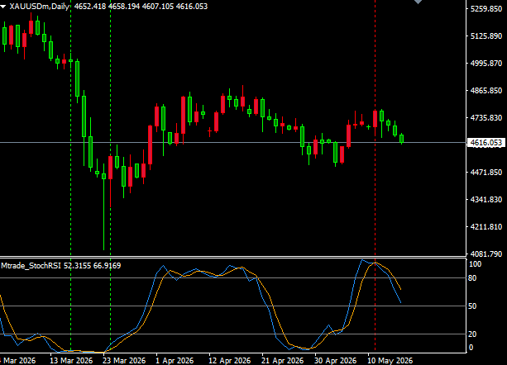Click the 23 Mar 2026 date label
The image size is (507, 365).
click(124, 360)
